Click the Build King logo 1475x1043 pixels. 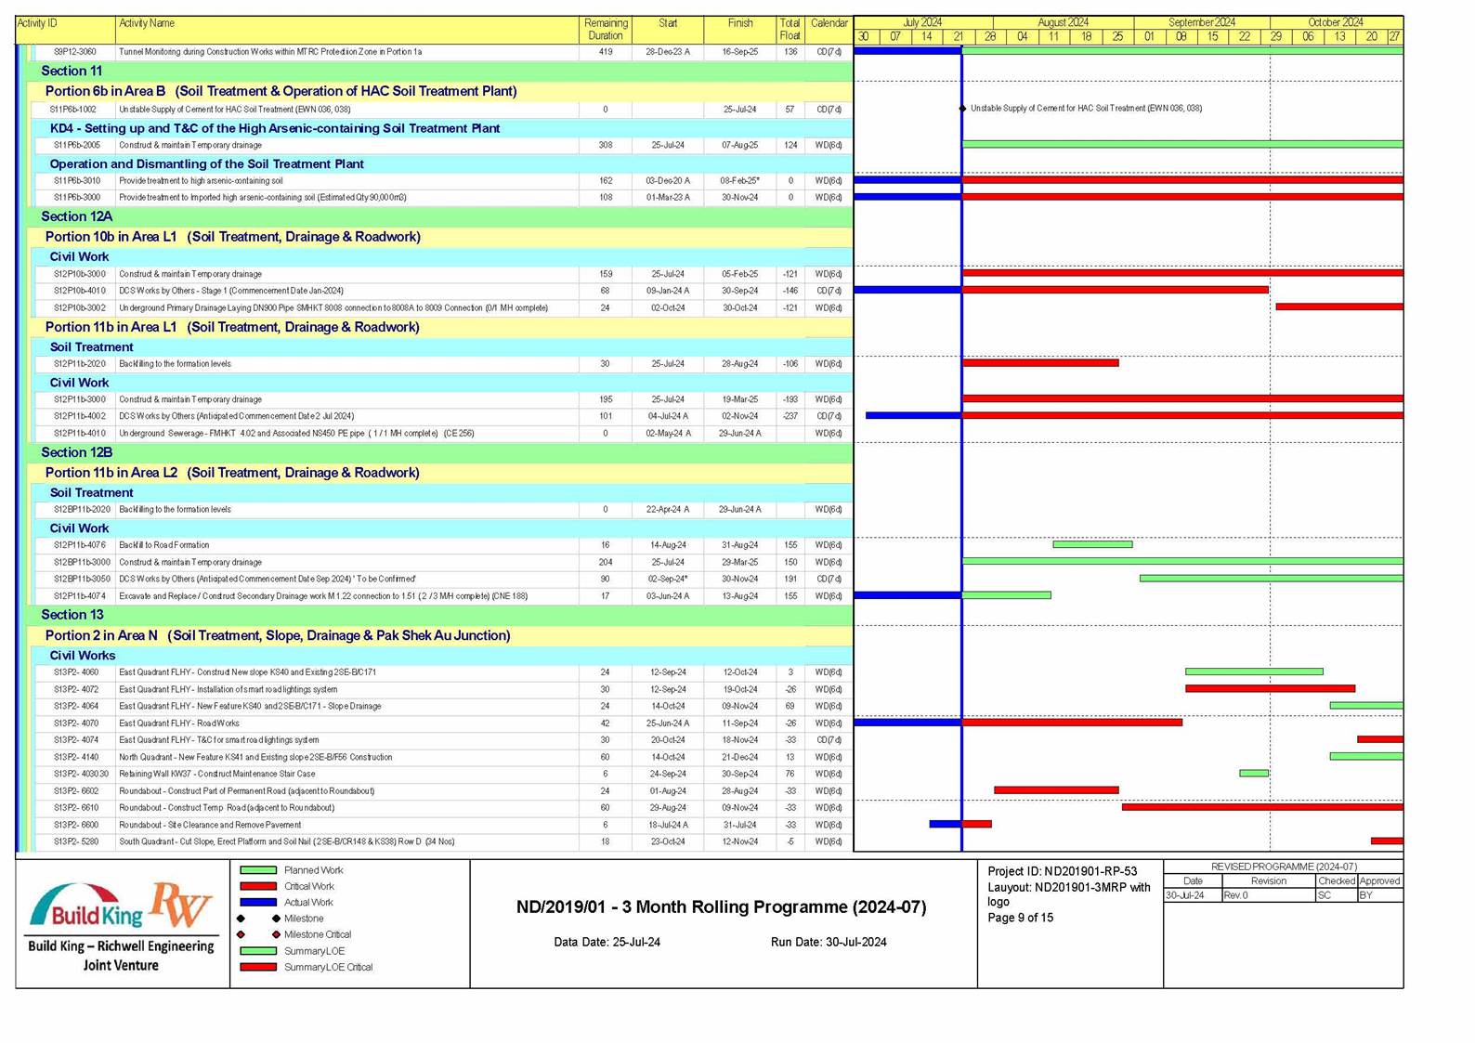click(x=86, y=907)
